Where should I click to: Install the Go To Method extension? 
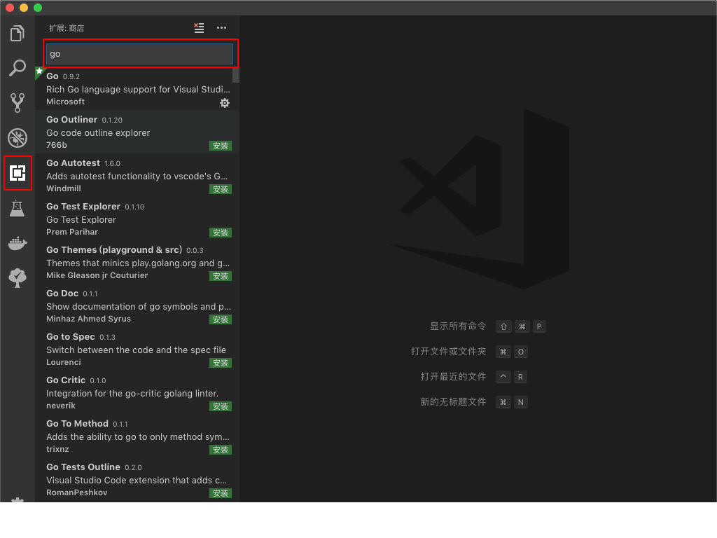(x=221, y=450)
